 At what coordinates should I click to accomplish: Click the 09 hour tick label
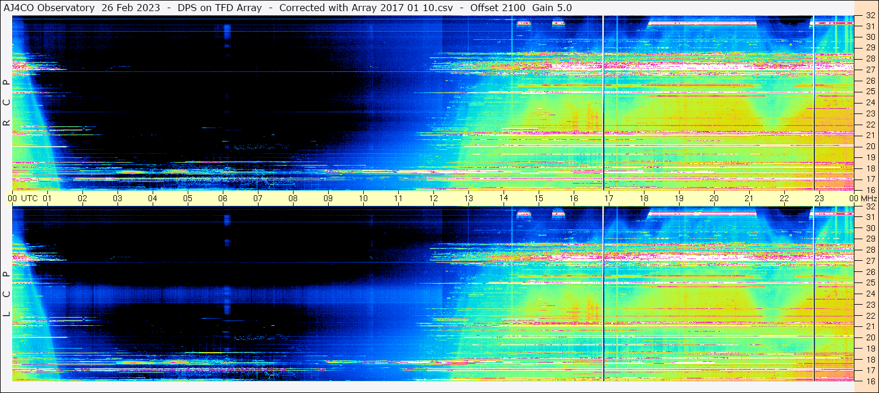coord(328,198)
